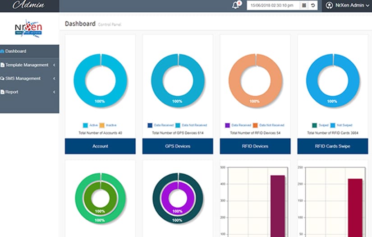Click the Dashboard gauge icon in sidebar
Screen dimensions: 372x237
2,51
